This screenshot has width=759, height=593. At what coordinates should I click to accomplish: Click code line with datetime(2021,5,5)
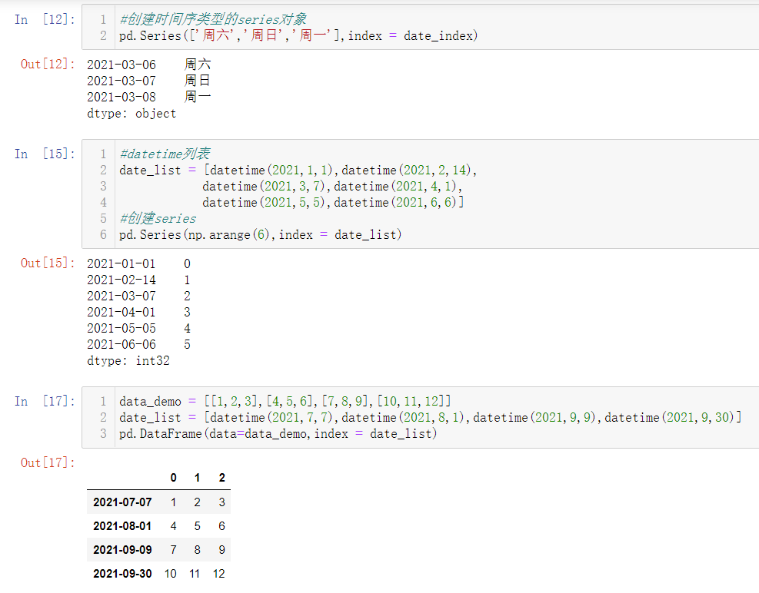click(333, 202)
